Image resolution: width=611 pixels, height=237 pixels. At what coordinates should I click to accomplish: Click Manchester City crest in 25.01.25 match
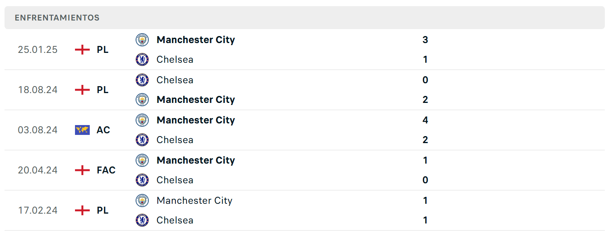point(142,40)
